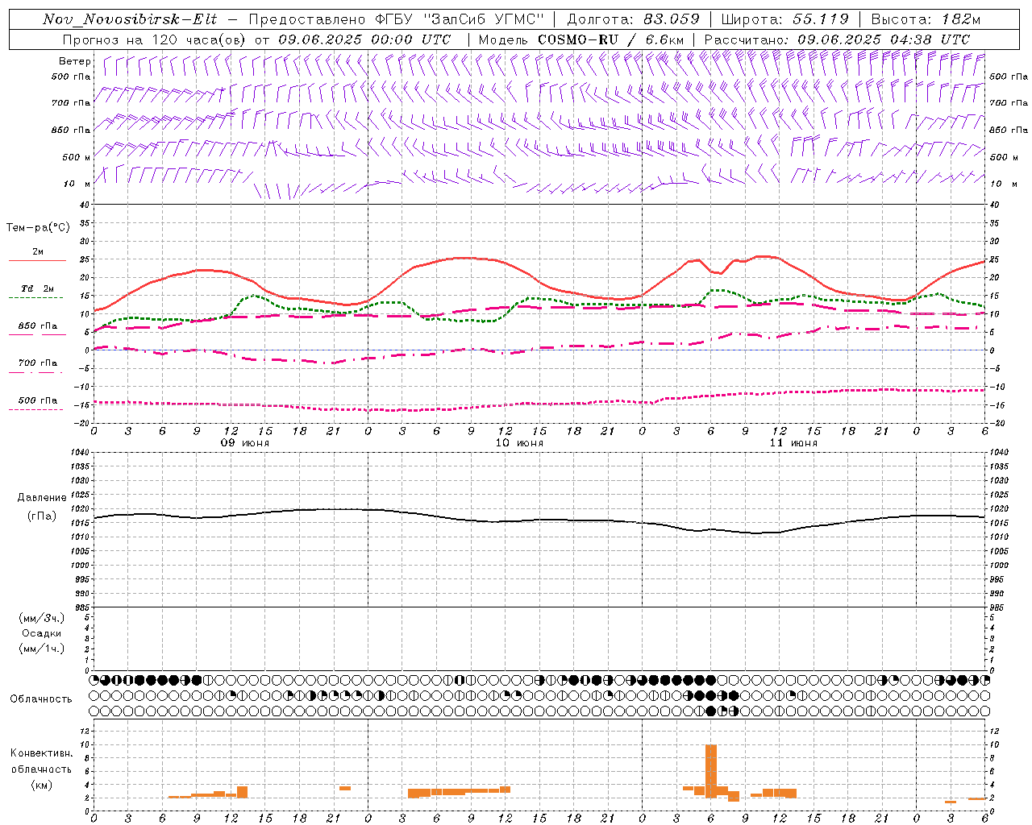Click the Широта: 55.119 value
1032x825 pixels.
784,19
